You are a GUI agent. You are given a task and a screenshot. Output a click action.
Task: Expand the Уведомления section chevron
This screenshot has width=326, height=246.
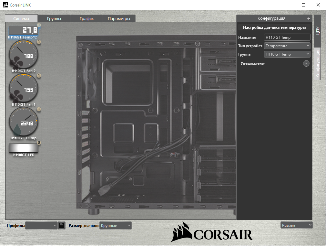pyautogui.click(x=306, y=63)
